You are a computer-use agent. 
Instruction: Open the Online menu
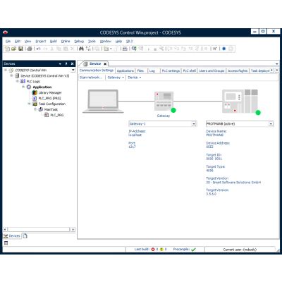click(x=66, y=41)
